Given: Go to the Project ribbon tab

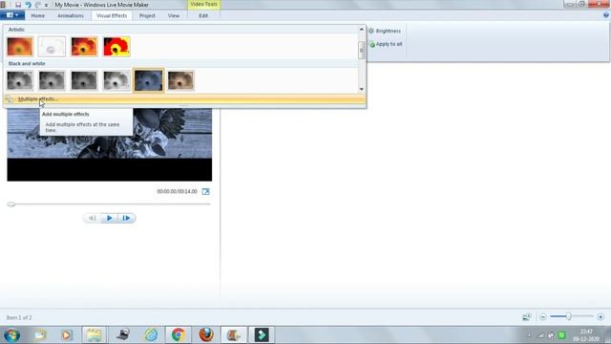Looking at the screenshot, I should (x=147, y=15).
